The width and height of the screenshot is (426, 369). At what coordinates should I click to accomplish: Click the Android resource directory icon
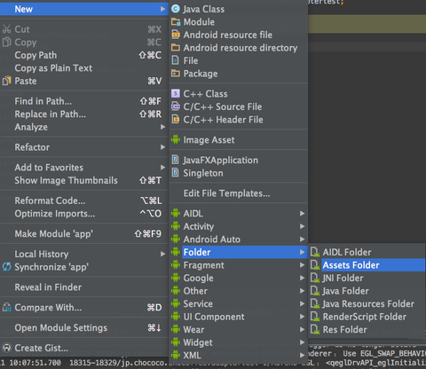pyautogui.click(x=176, y=48)
